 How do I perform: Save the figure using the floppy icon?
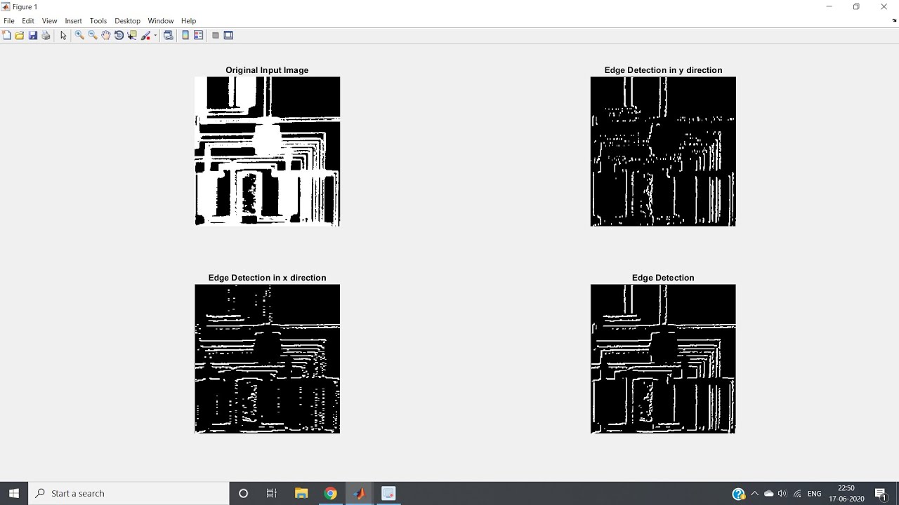[x=33, y=35]
